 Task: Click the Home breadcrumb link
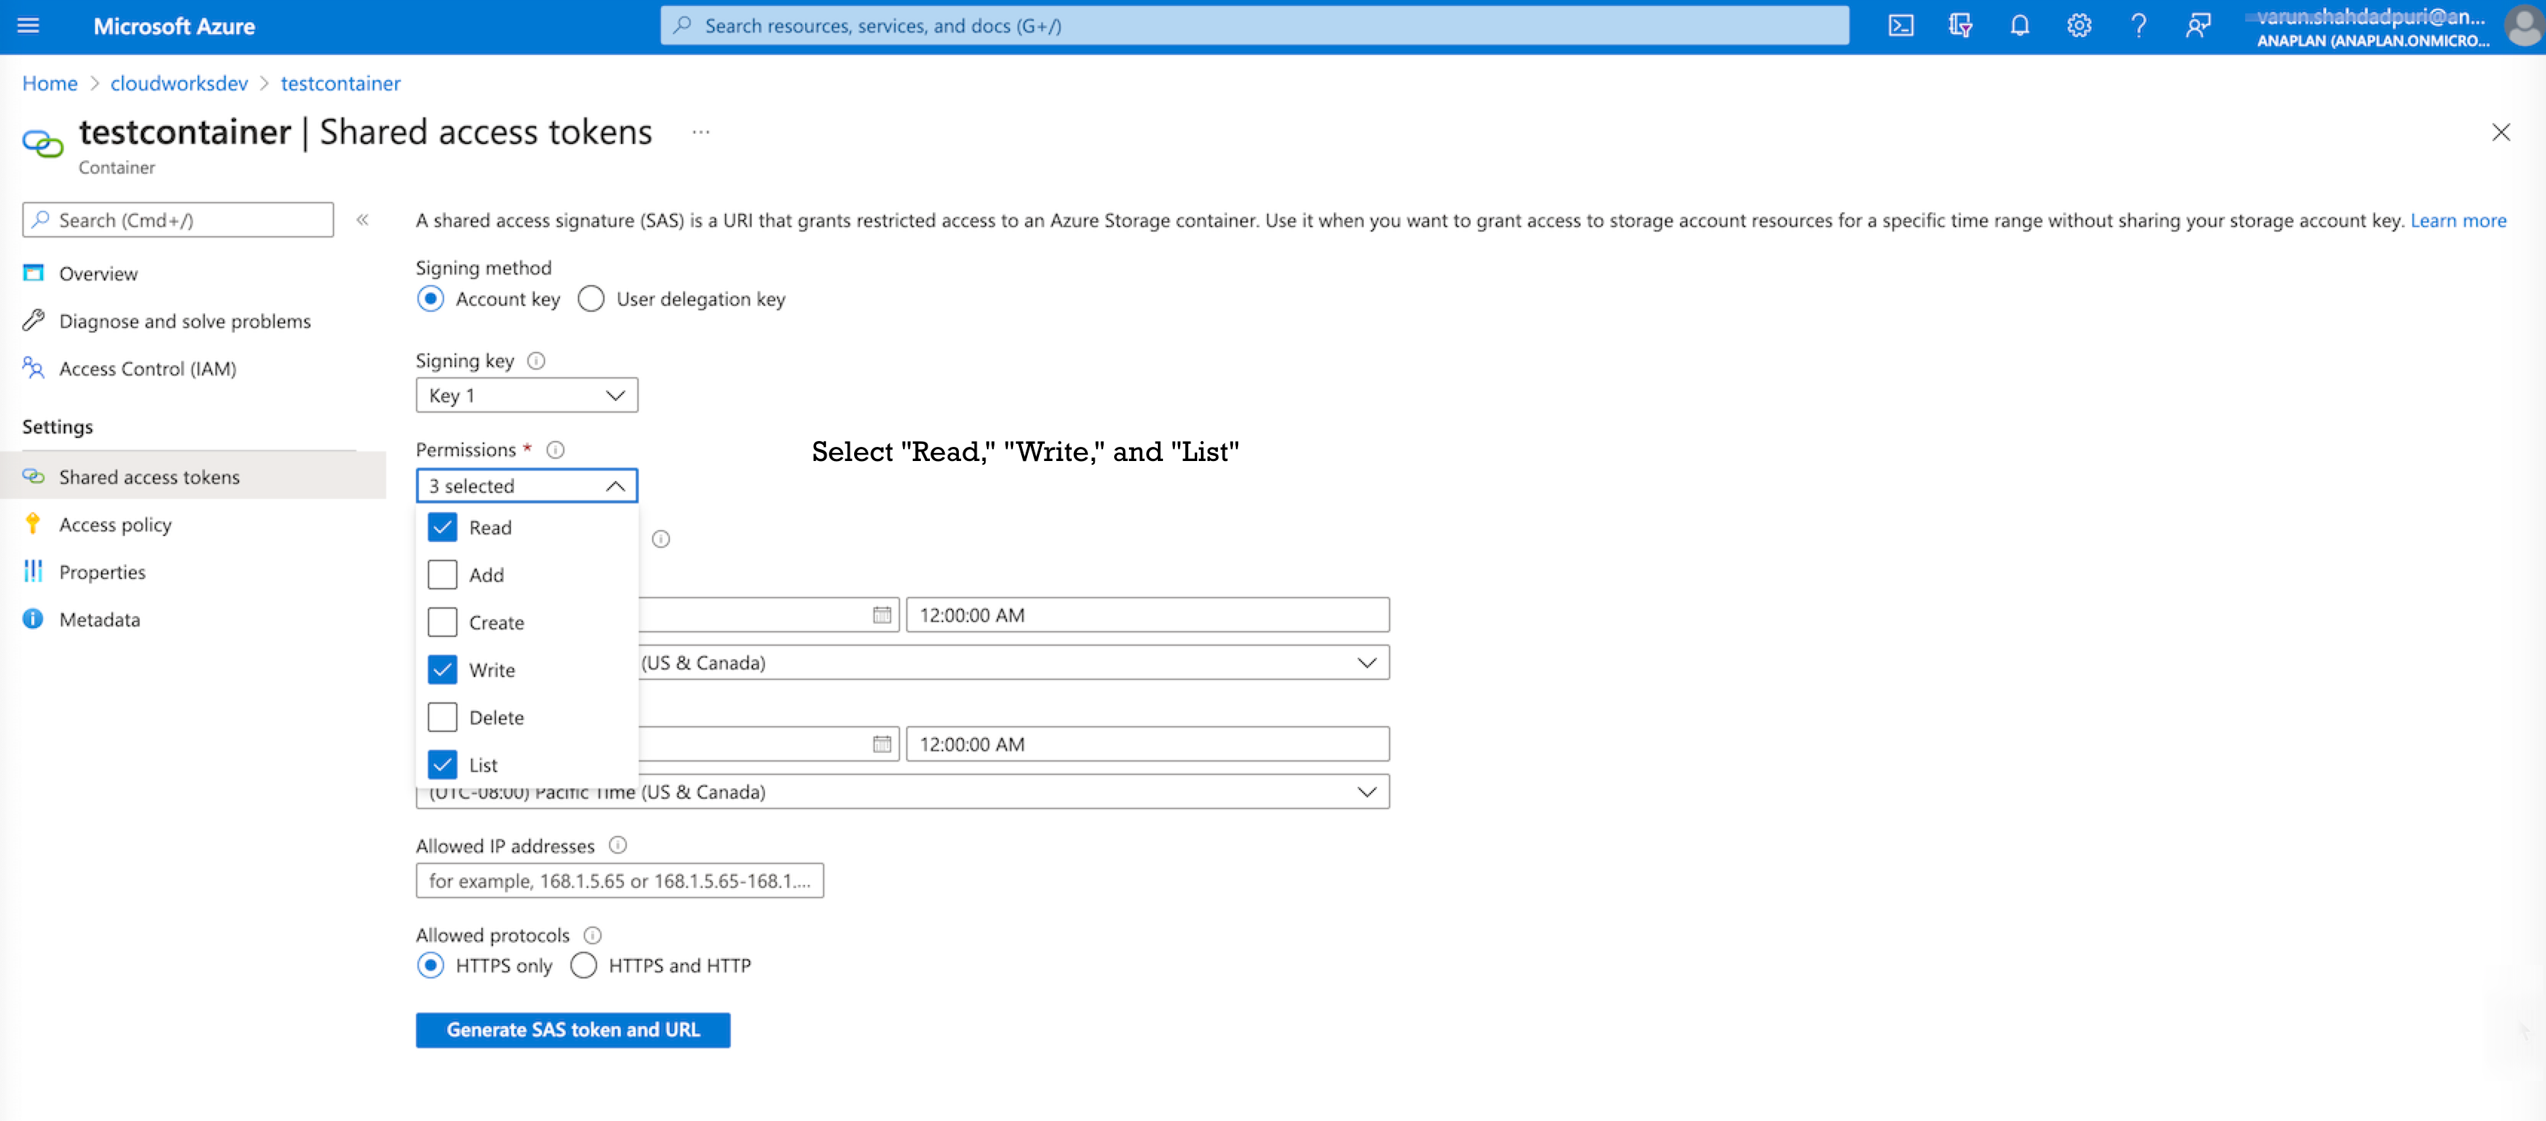49,82
